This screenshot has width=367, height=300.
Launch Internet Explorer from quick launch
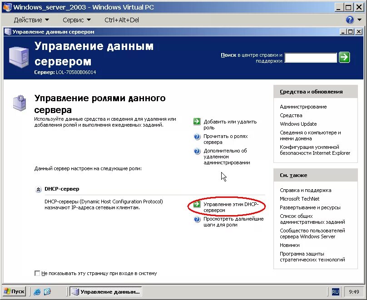(x=37, y=291)
